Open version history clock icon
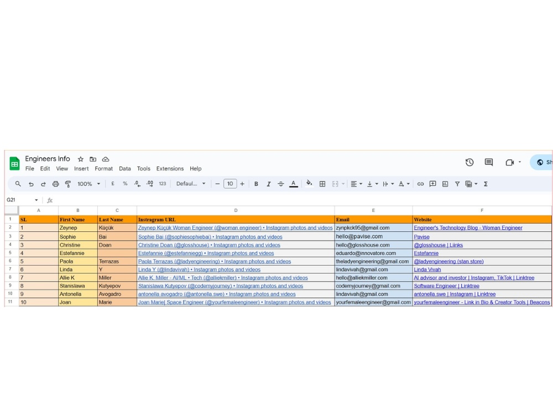The image size is (553, 415). 469,162
